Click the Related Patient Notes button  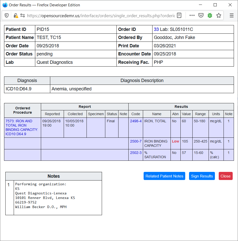coord(164,176)
